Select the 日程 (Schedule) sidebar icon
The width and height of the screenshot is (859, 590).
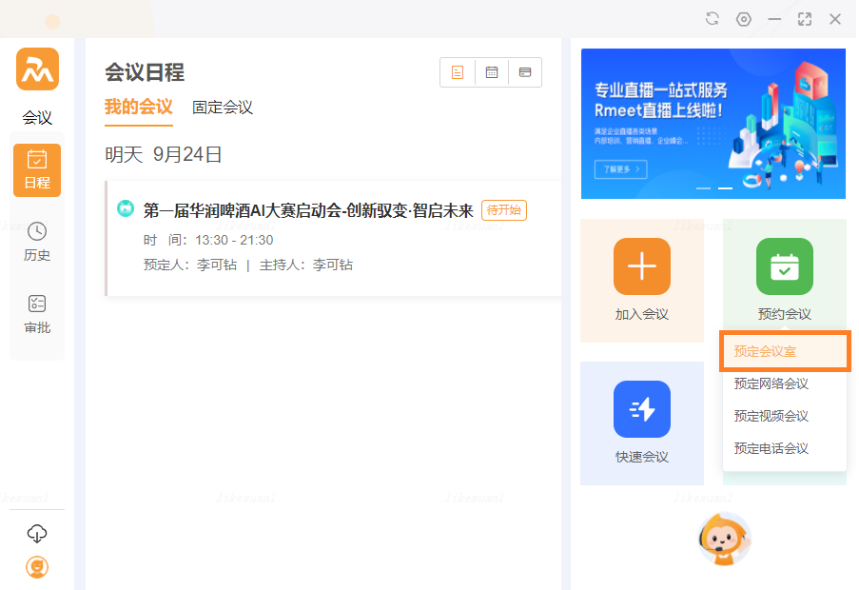click(x=37, y=169)
